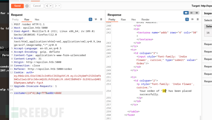Click the Accept-Encoding: gzip, deflate header

coord(37,52)
